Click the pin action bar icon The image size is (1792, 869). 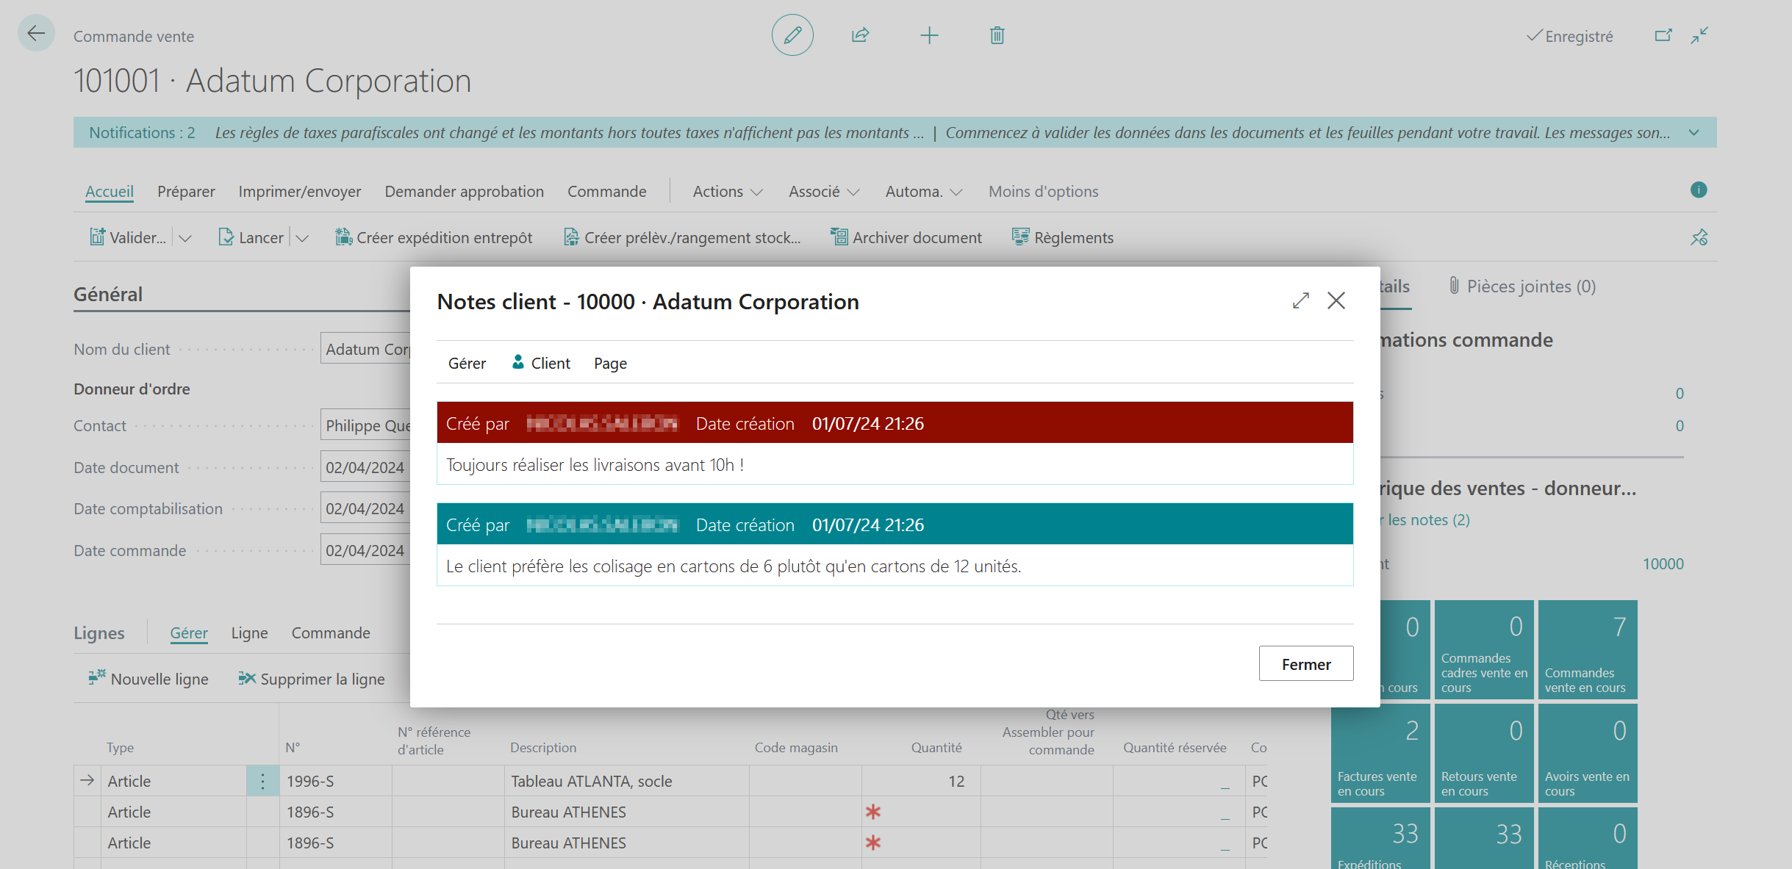pos(1699,237)
